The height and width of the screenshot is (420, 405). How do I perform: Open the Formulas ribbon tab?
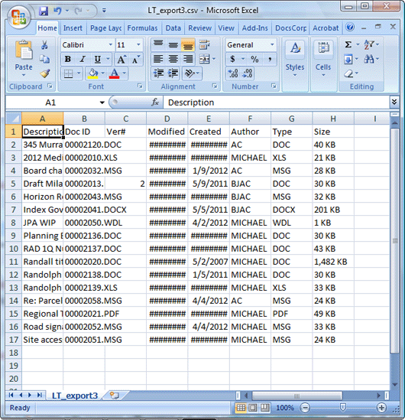[142, 28]
